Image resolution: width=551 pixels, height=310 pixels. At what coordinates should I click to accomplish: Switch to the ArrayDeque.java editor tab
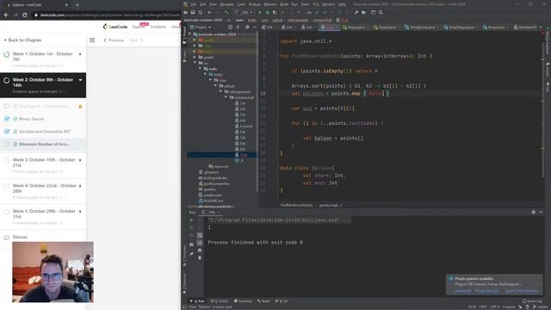[459, 27]
